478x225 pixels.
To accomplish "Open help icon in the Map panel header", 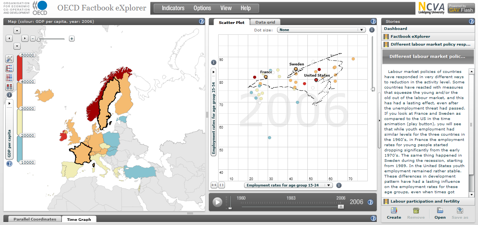I will (x=202, y=21).
